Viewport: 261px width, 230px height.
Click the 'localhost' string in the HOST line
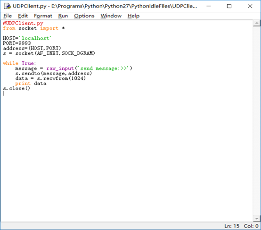tap(35, 38)
